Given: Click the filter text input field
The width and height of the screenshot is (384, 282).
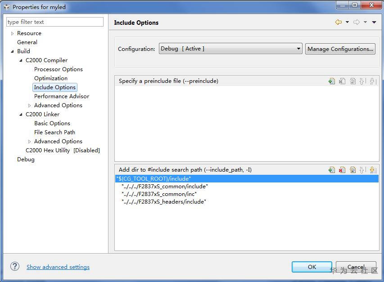Looking at the screenshot, I should tap(55, 22).
